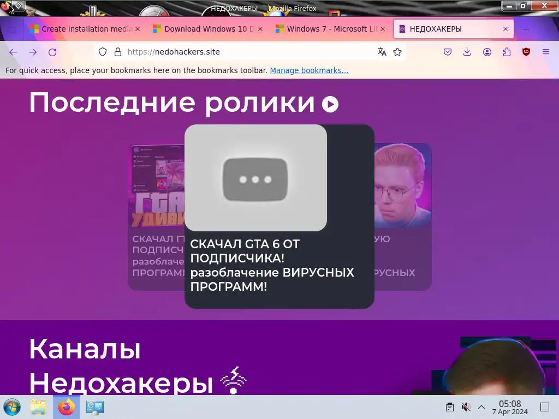Open the uBlock Origin extension popup

point(526,52)
